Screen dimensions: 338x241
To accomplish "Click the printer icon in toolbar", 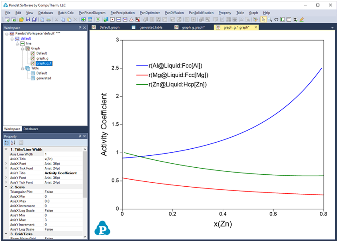I will tap(48, 20).
